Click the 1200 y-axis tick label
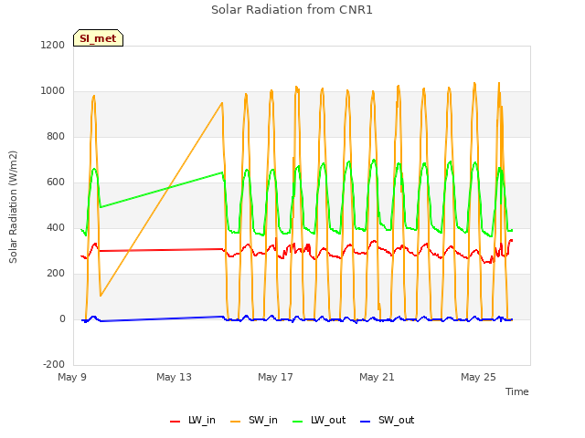Image resolution: width=585 pixels, height=438 pixels. (53, 45)
